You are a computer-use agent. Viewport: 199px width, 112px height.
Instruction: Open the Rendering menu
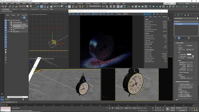(64, 3)
